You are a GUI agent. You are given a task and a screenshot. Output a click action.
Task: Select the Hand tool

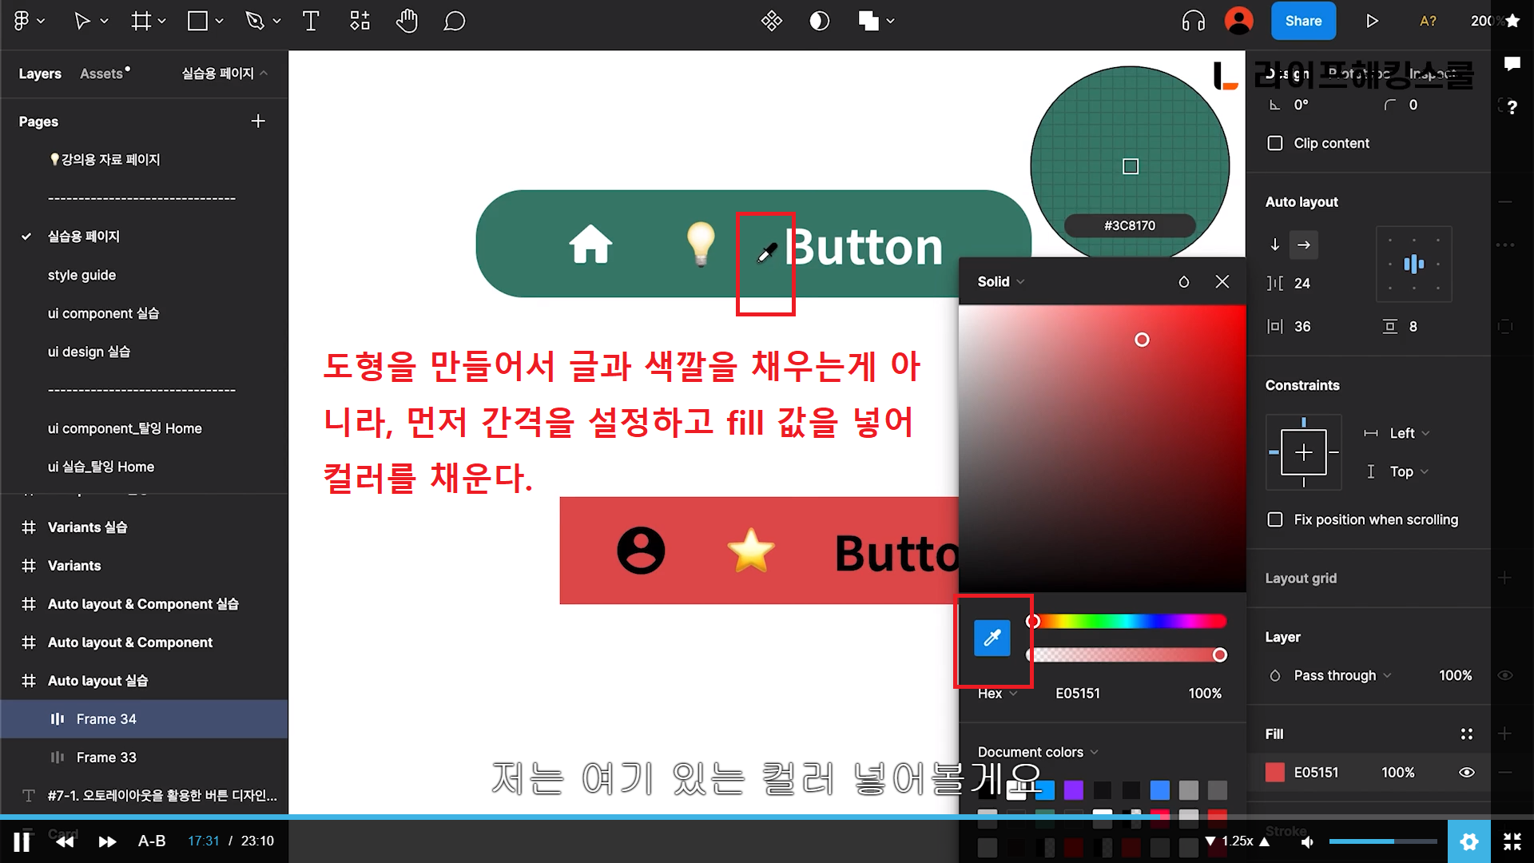tap(407, 22)
